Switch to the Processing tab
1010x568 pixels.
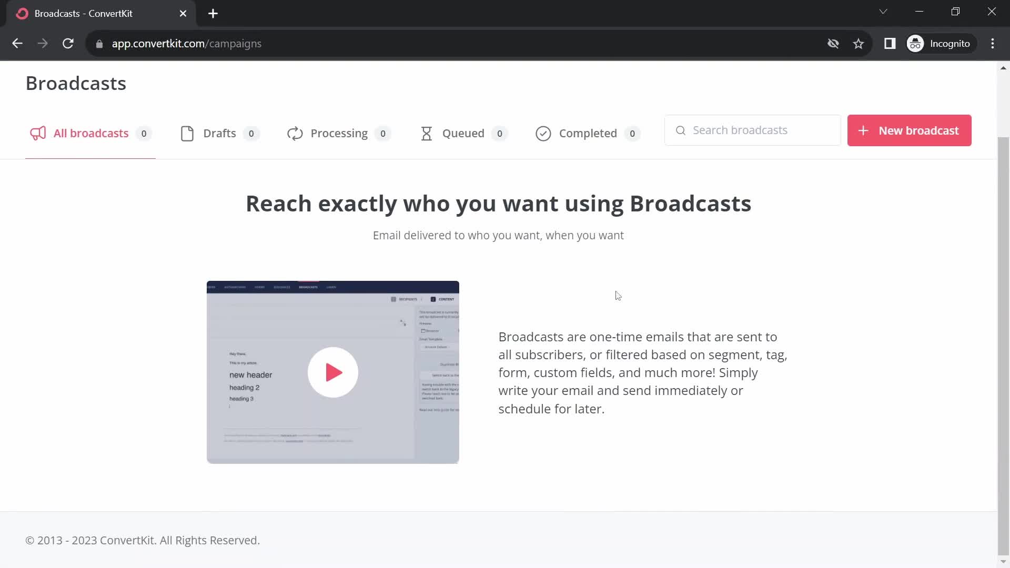tap(339, 134)
